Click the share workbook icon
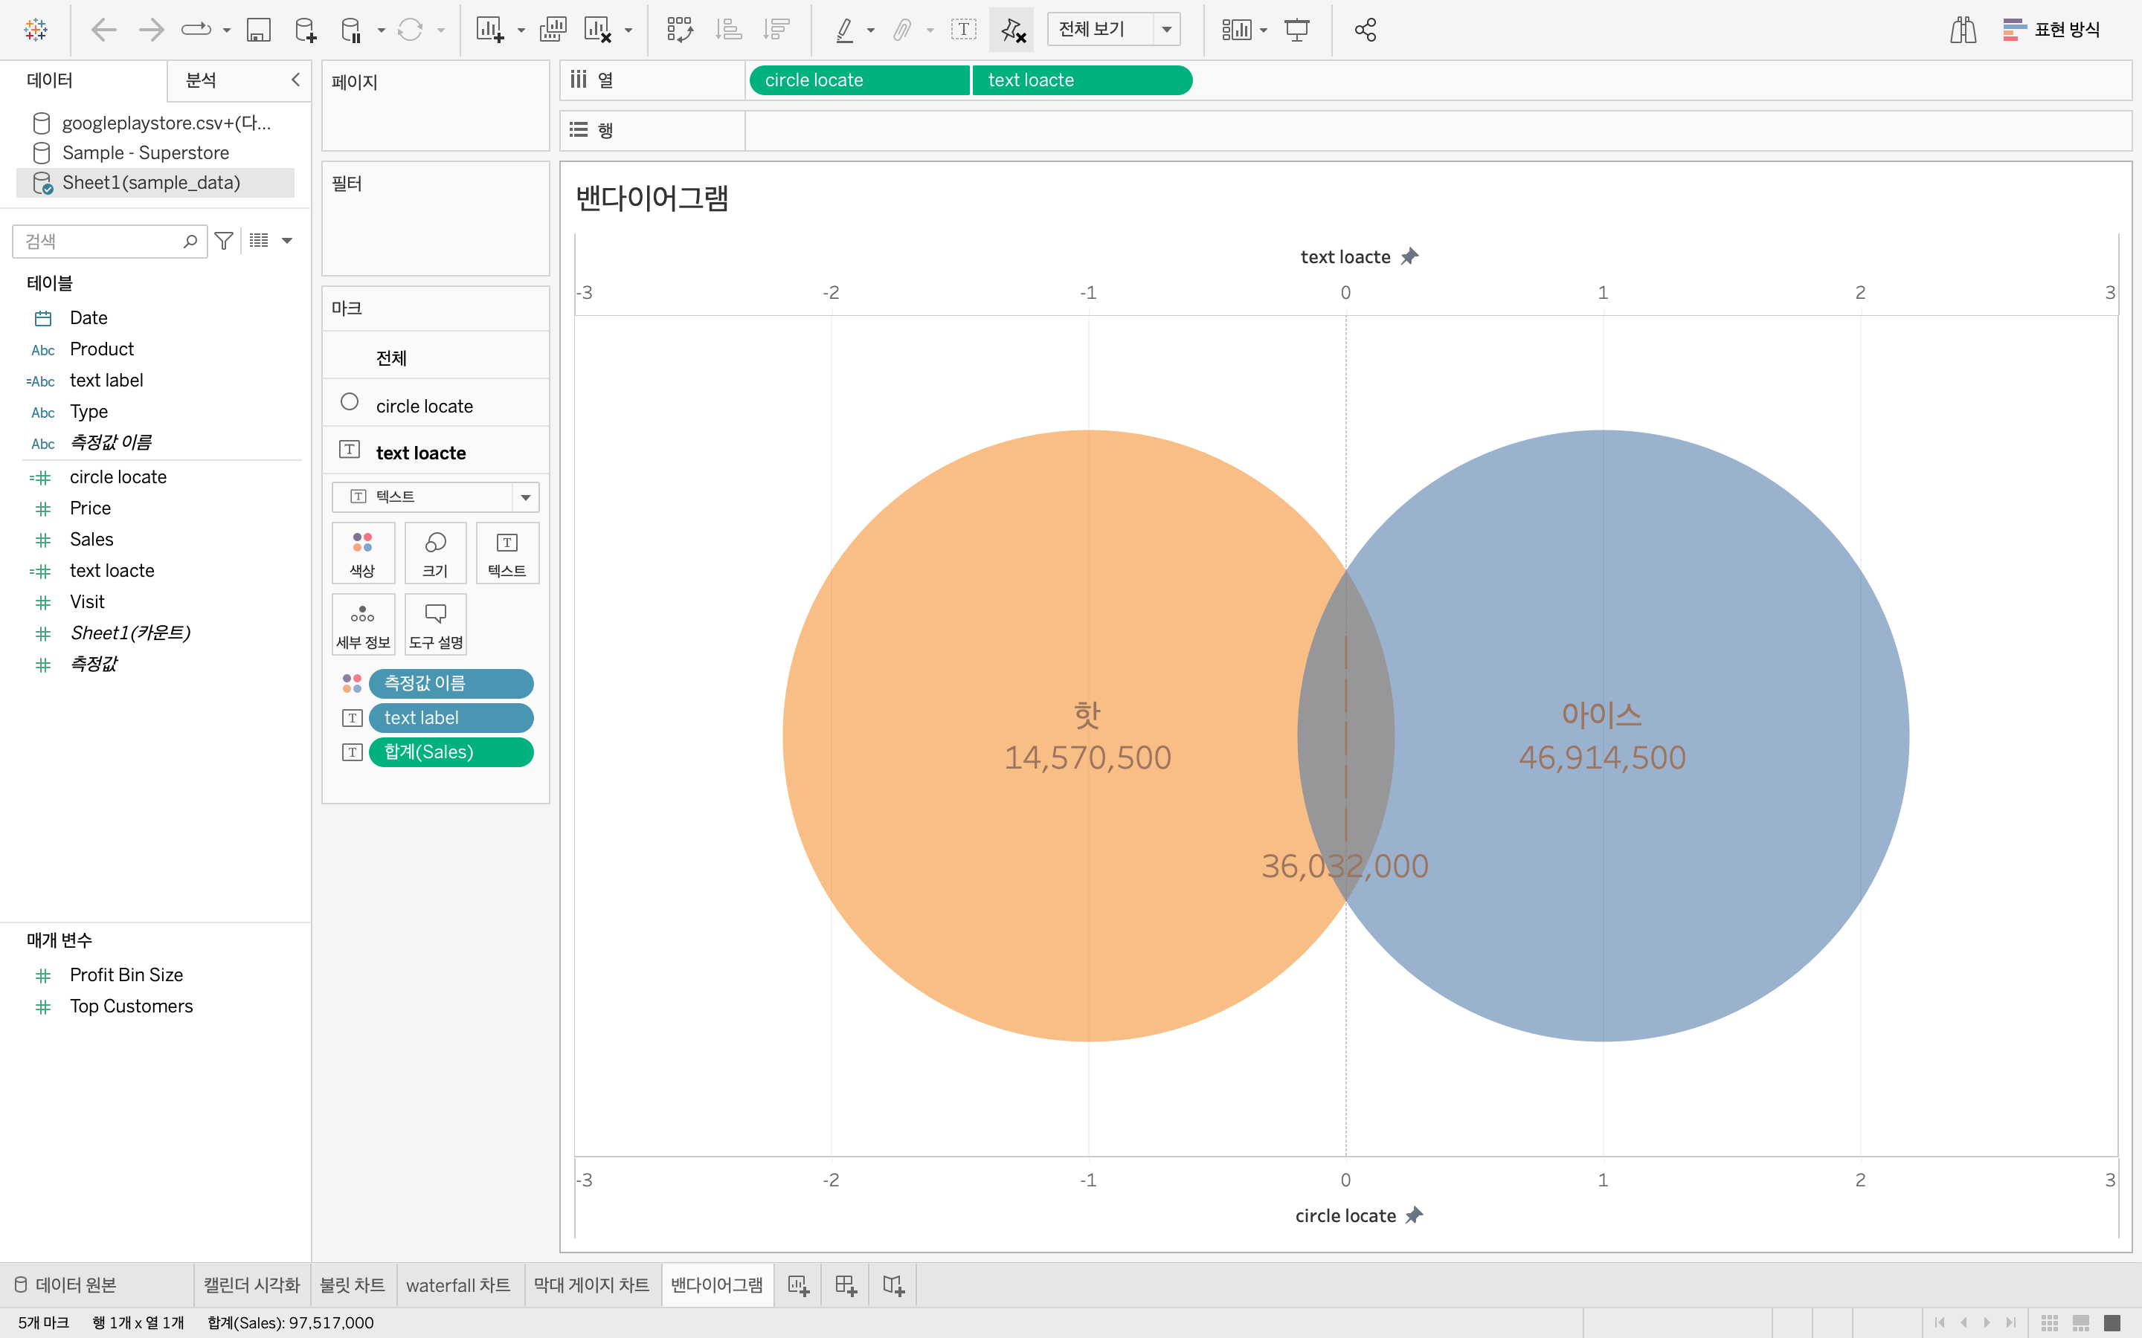Image resolution: width=2142 pixels, height=1338 pixels. pyautogui.click(x=1365, y=30)
